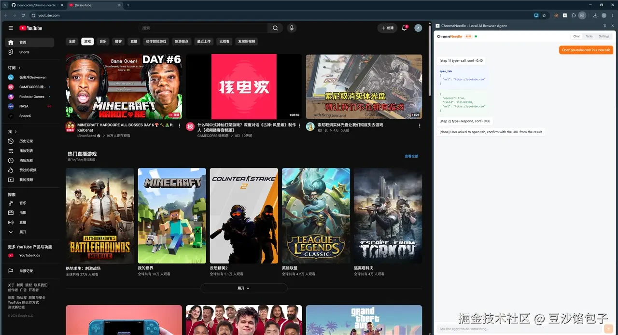The image size is (618, 335).
Task: Expand 展开 in the sidebar 探索 section
Action: pos(30,232)
